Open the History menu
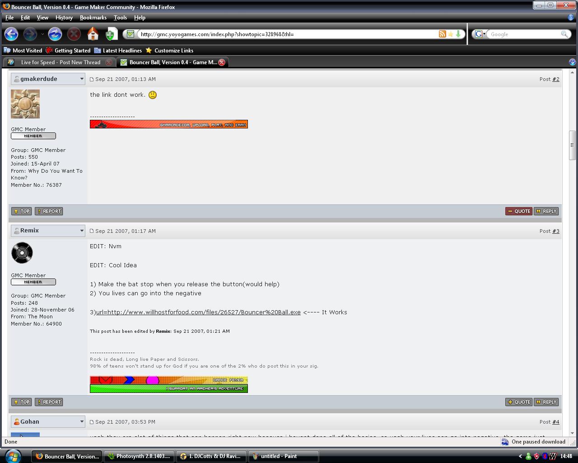This screenshot has width=578, height=463. pyautogui.click(x=64, y=18)
